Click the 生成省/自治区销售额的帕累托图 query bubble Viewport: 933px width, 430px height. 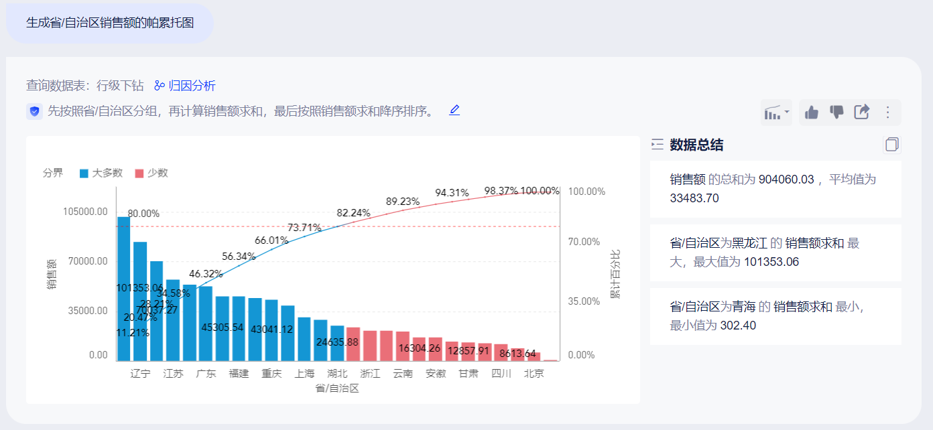tap(110, 23)
